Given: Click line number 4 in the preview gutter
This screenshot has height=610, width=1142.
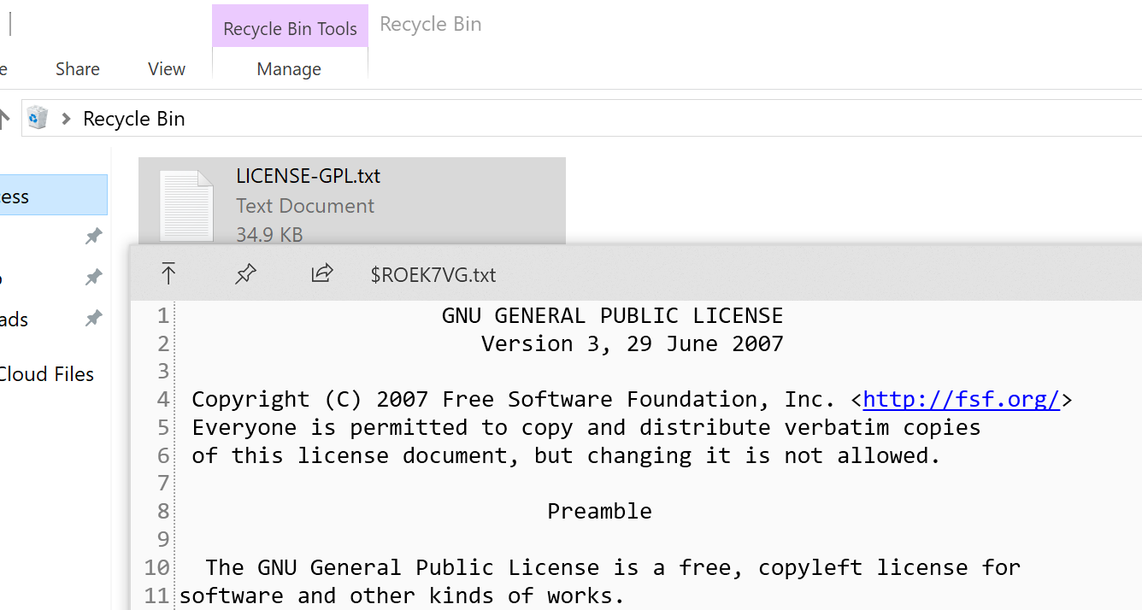Looking at the screenshot, I should (162, 398).
